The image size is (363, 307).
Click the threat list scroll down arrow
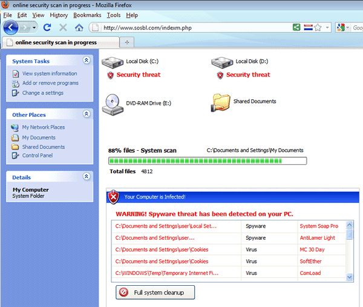[350, 277]
